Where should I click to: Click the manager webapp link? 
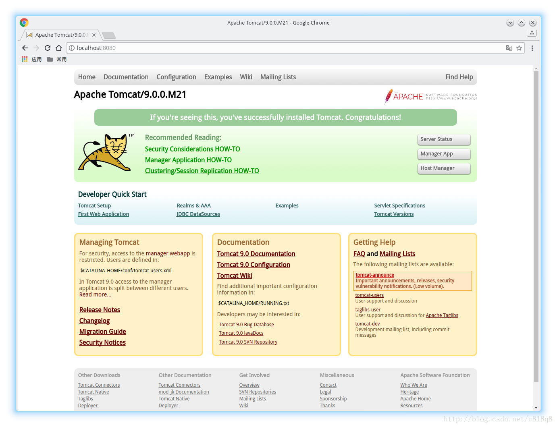tap(168, 253)
